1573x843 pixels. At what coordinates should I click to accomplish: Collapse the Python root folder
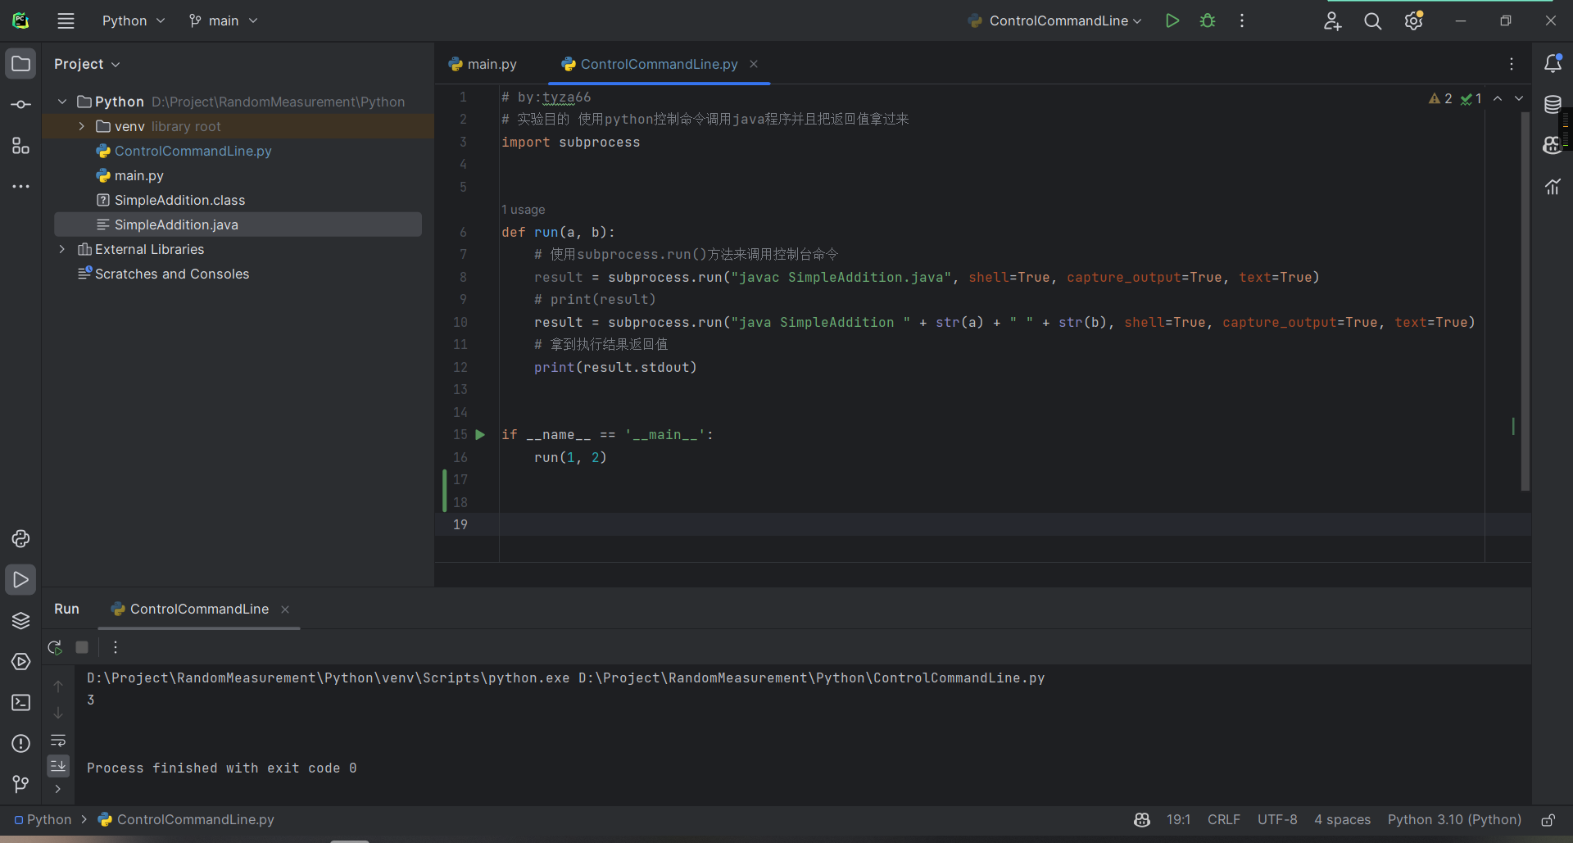click(62, 102)
